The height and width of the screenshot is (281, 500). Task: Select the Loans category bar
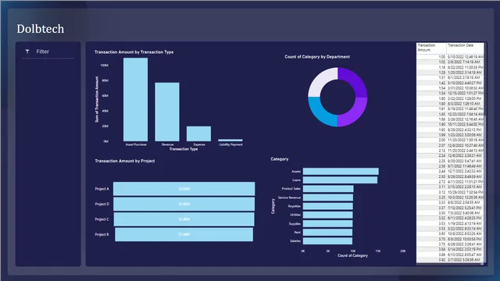(x=340, y=180)
